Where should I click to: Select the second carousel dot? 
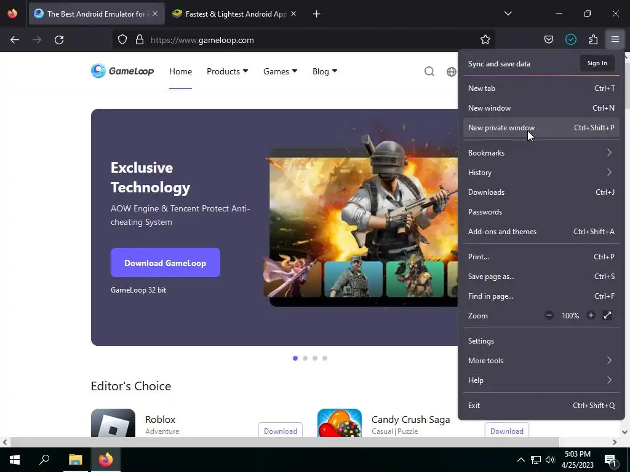tap(305, 358)
